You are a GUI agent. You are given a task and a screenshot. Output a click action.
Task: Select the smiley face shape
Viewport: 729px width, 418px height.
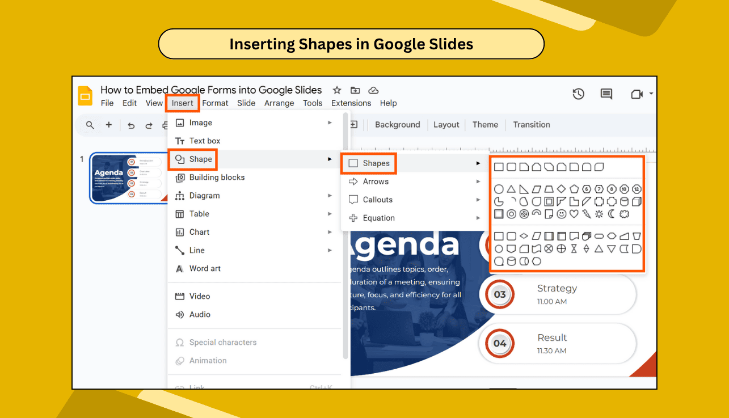point(561,214)
